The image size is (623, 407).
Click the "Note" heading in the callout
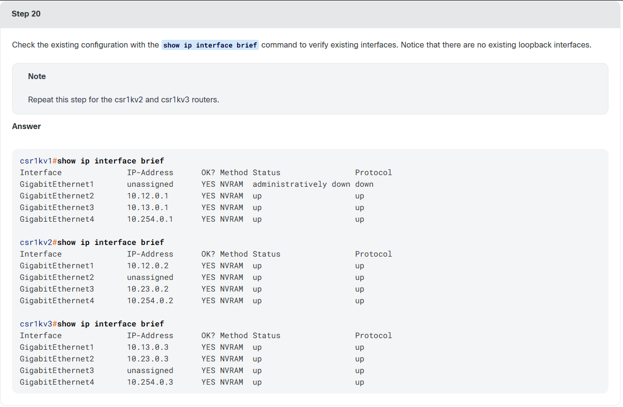click(37, 76)
